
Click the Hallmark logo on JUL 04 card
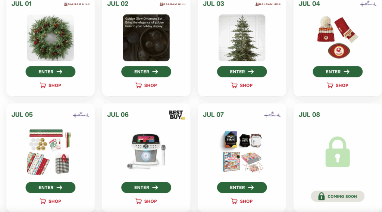(x=368, y=4)
